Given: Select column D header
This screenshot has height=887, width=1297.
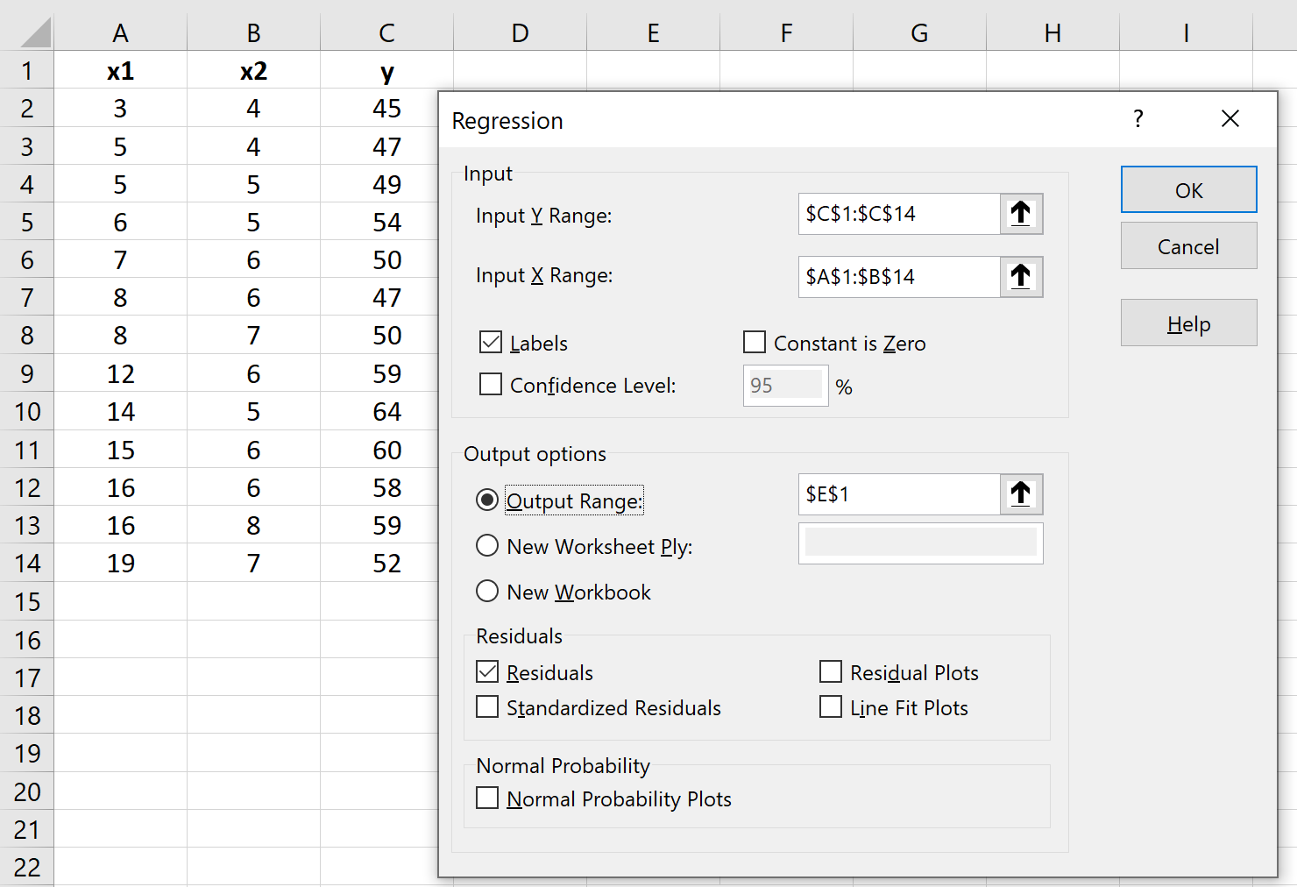Looking at the screenshot, I should (521, 33).
